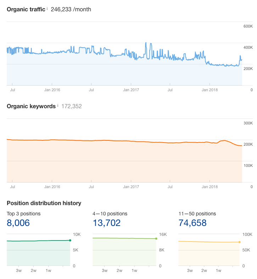Click Jan 2016 label on Organic keywords chart
The height and width of the screenshot is (279, 257).
52,187
